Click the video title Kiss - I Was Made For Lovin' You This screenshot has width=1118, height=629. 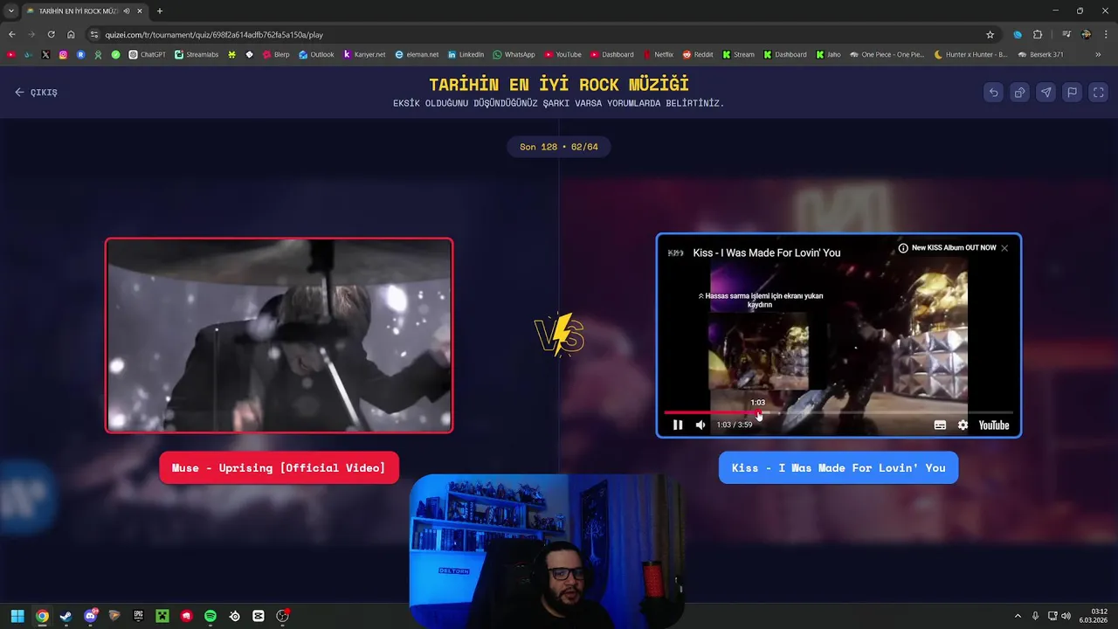767,252
